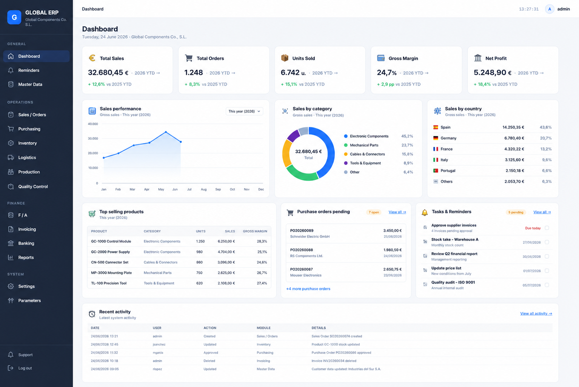Click Sales Order SO20260074 created detail
The width and height of the screenshot is (579, 387).
pos(337,336)
